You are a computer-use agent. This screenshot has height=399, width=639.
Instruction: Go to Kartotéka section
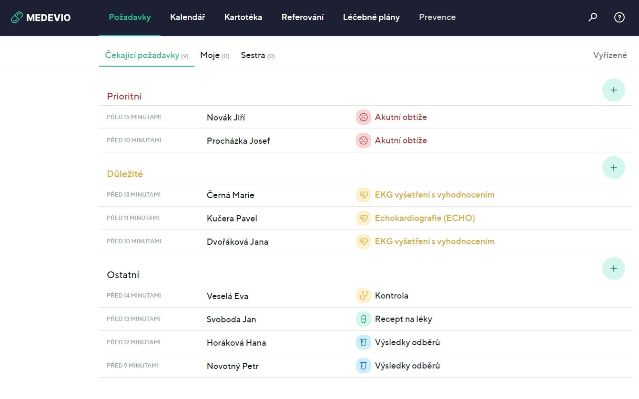243,18
